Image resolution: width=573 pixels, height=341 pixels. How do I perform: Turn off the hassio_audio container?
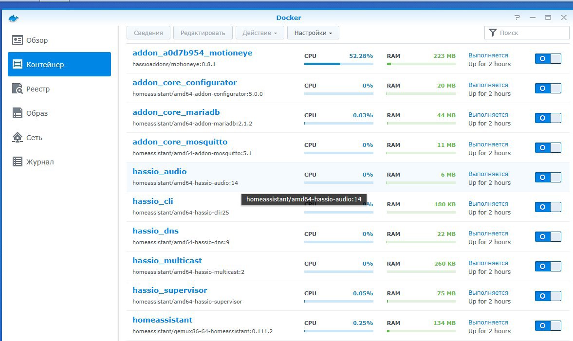pyautogui.click(x=548, y=177)
